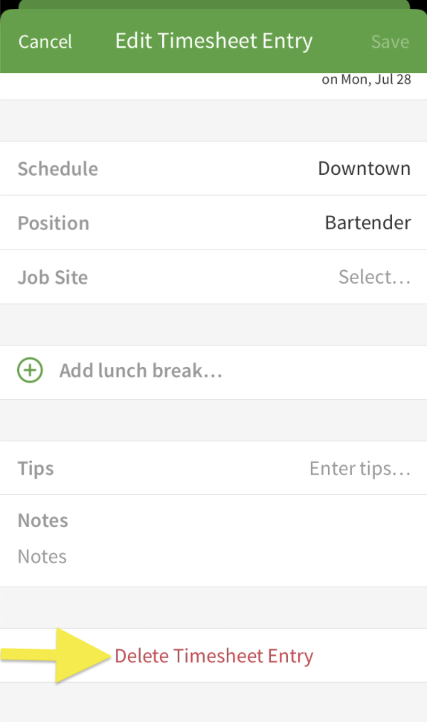Tap the dark sheet edge above header
The height and width of the screenshot is (722, 427).
point(214,4)
